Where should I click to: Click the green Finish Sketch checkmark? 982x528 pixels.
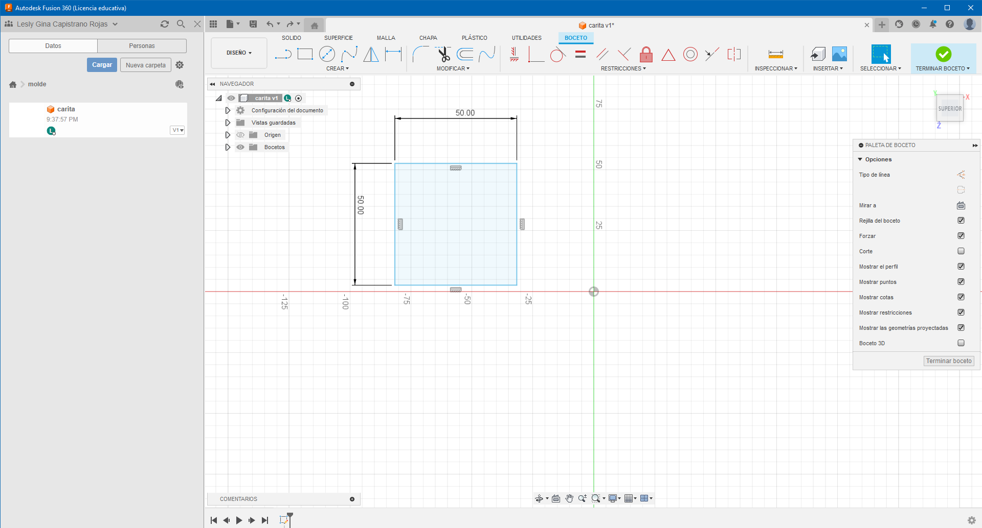[943, 54]
